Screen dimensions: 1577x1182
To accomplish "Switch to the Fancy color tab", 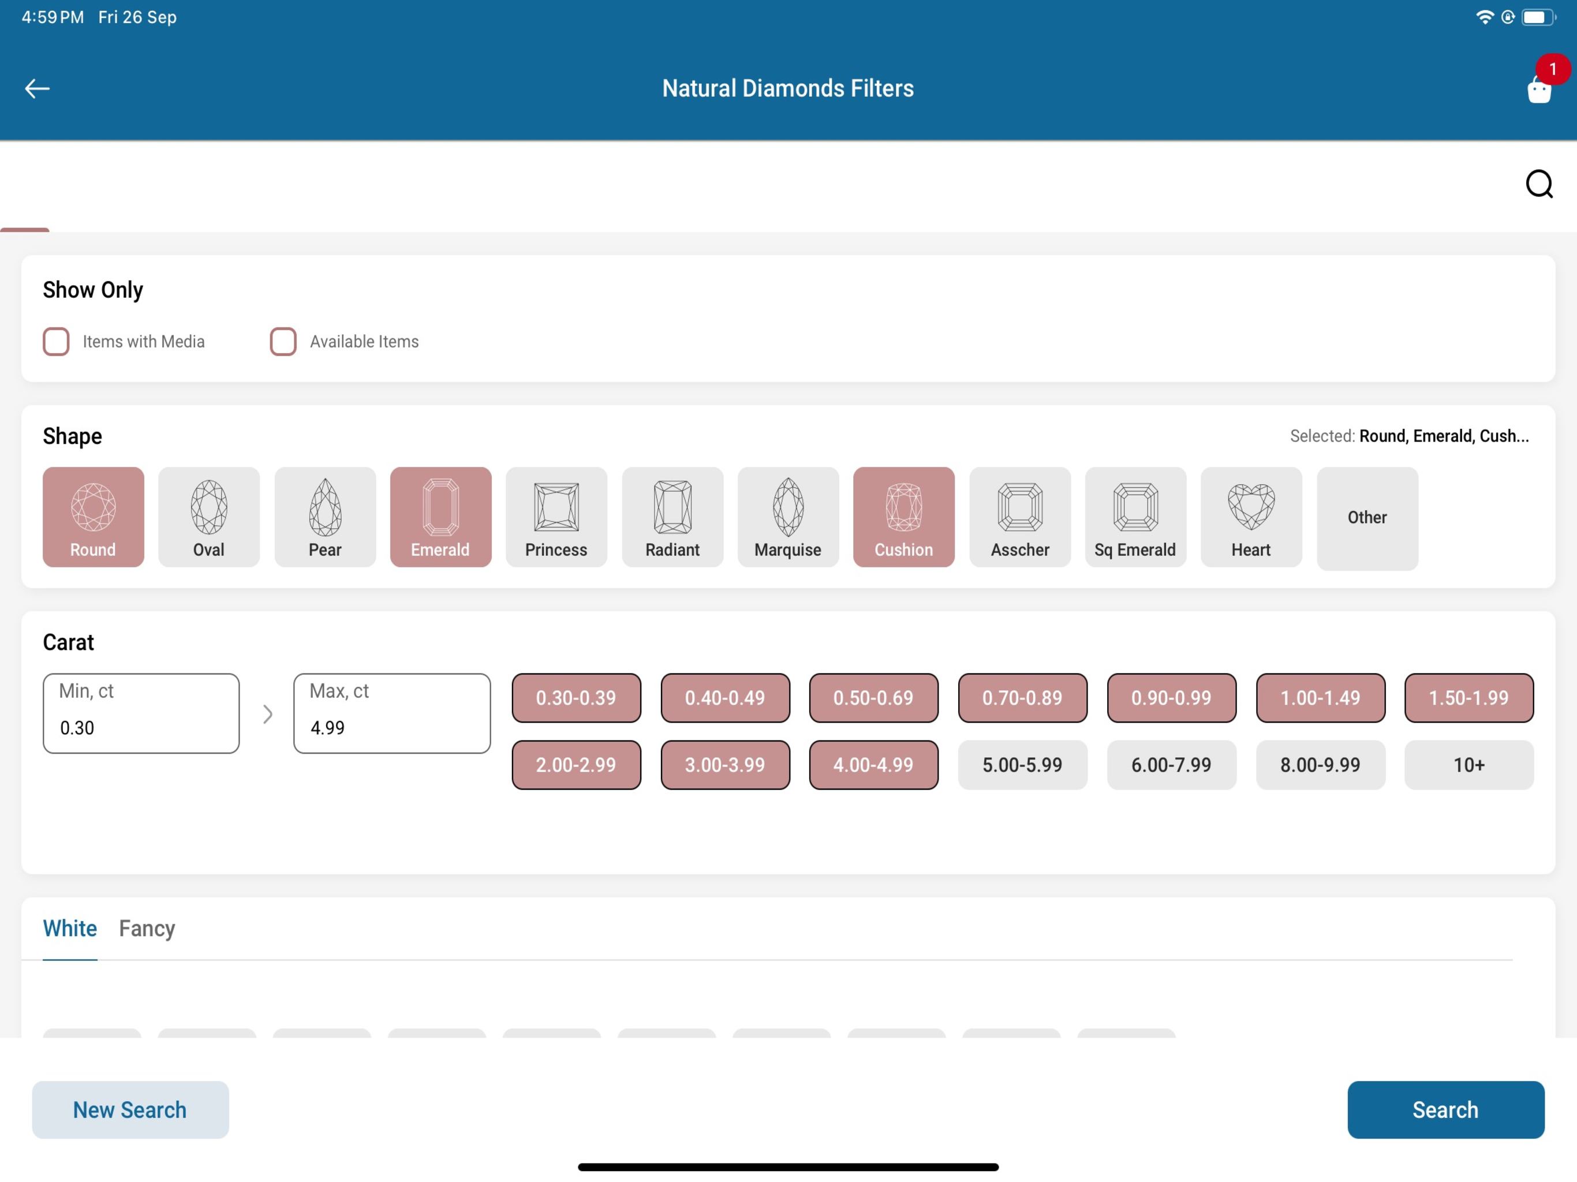I will [x=147, y=929].
